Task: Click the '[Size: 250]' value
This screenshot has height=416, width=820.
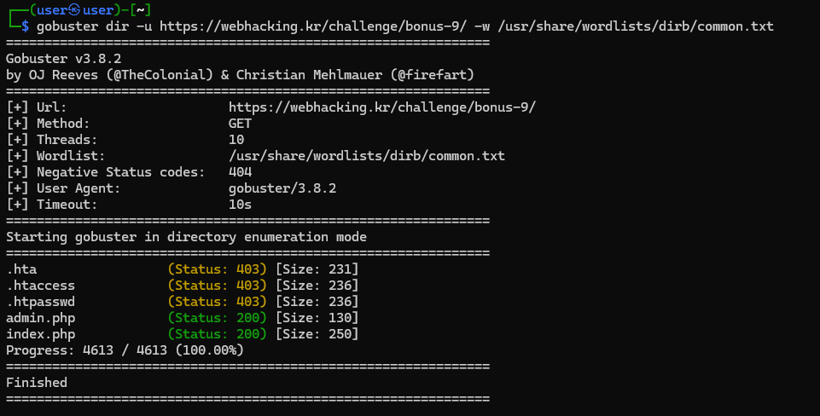Action: [x=317, y=334]
